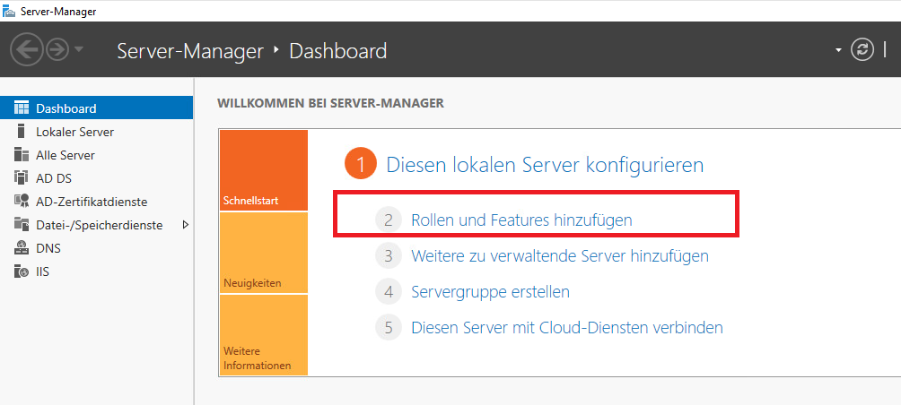This screenshot has width=901, height=405.
Task: Open dropdown arrow left of refresh icon
Action: [838, 50]
